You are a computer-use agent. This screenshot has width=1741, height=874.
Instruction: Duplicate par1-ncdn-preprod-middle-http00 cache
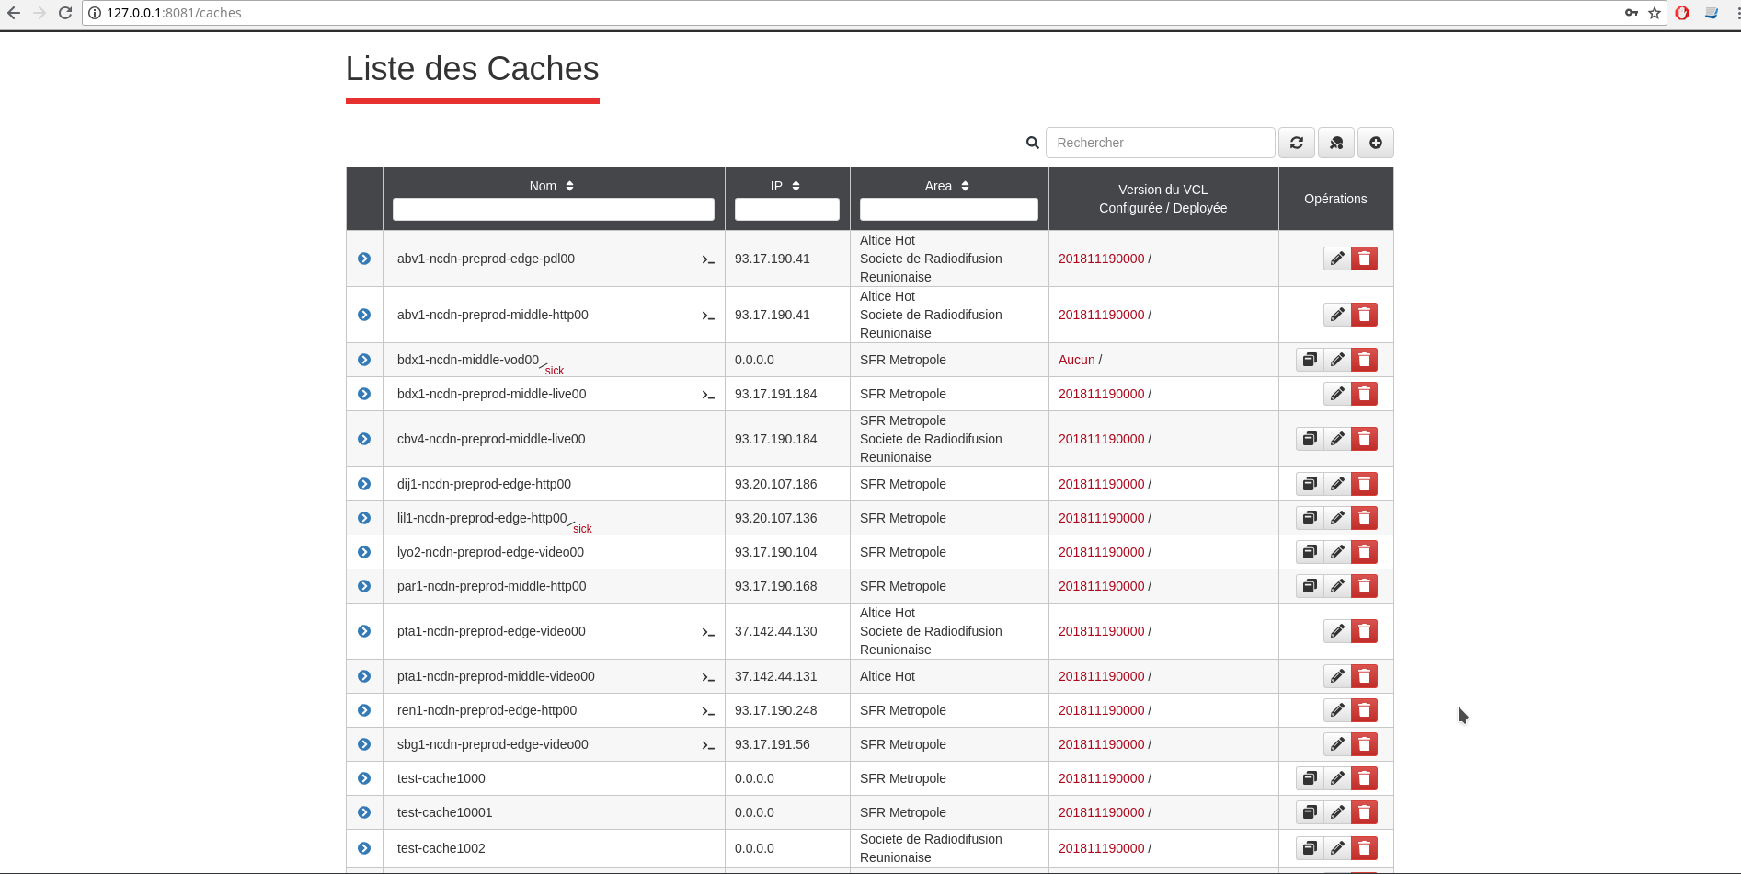1310,586
